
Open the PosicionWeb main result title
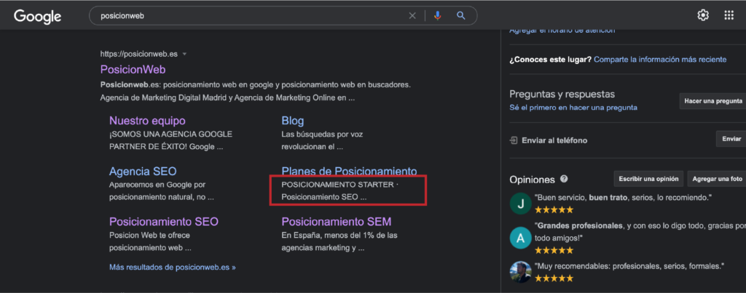coord(133,69)
